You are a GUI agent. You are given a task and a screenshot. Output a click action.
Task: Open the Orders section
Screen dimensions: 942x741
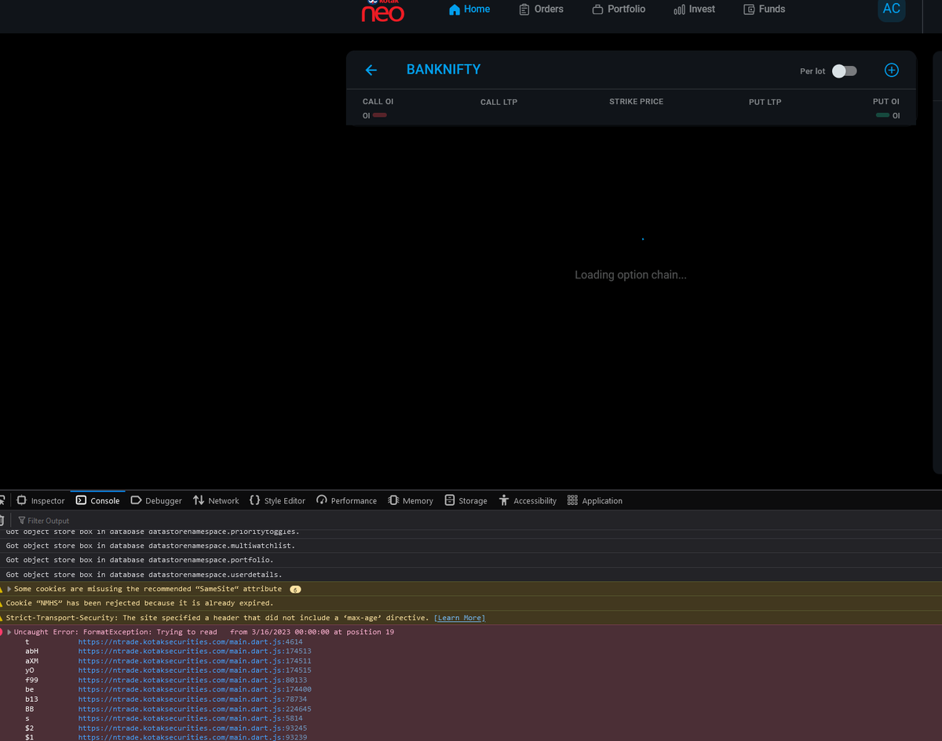[541, 9]
